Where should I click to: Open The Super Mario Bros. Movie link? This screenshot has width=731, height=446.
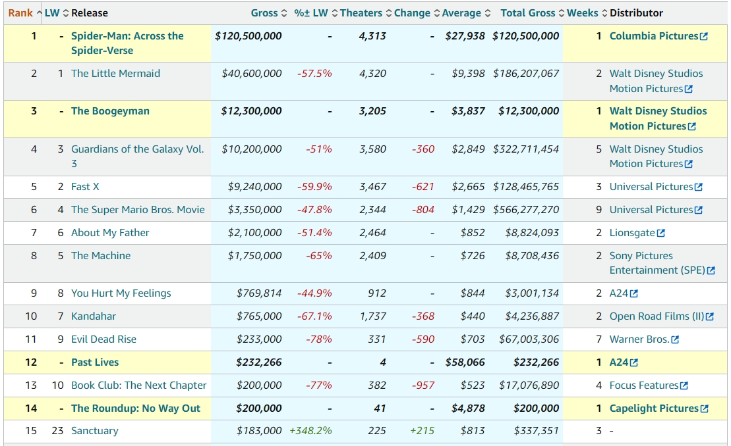click(138, 210)
